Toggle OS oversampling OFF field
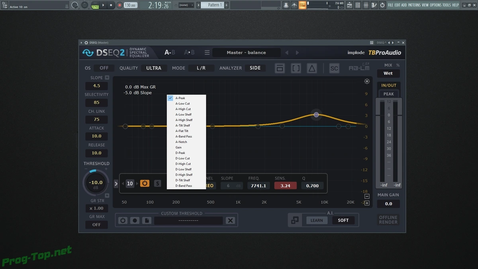 pyautogui.click(x=104, y=68)
